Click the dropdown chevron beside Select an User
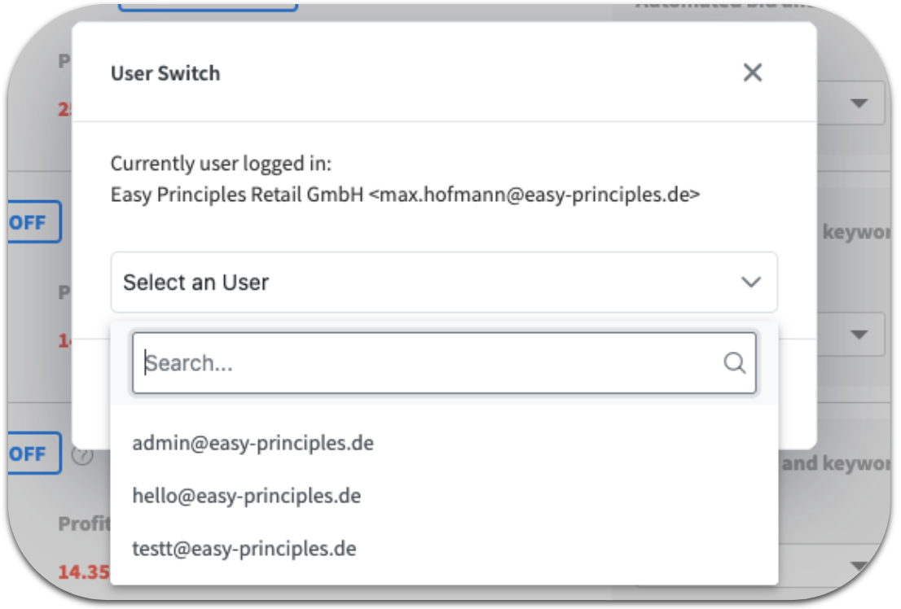Image resolution: width=901 pixels, height=609 pixels. pos(751,283)
